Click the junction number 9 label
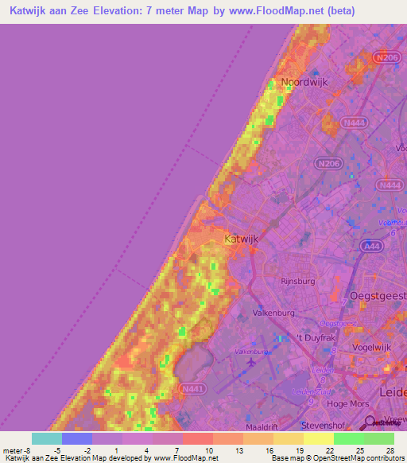 click(311, 402)
